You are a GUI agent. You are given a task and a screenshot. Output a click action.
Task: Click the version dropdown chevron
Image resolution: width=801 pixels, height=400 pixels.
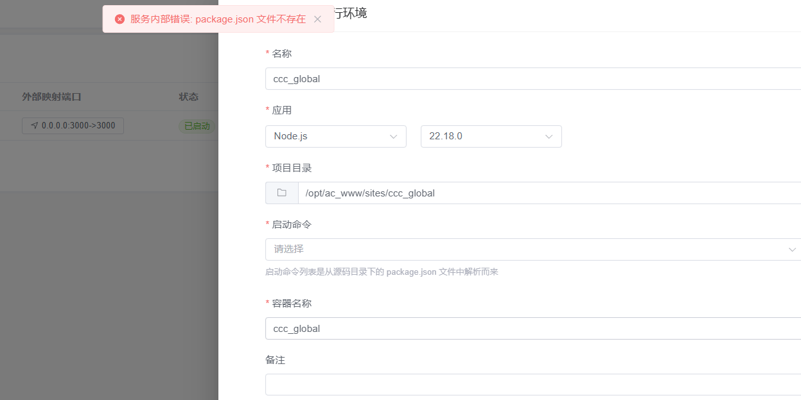click(549, 136)
